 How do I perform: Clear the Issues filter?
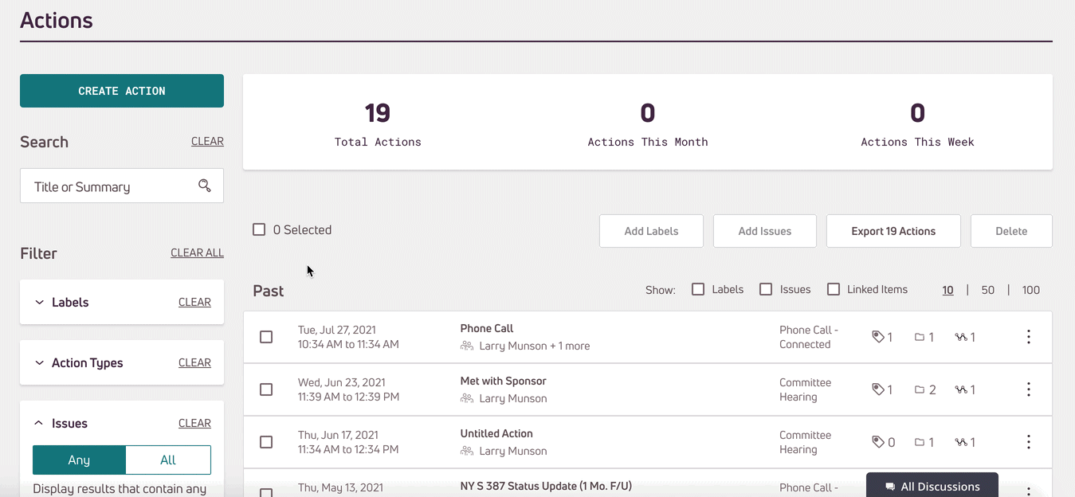pos(194,423)
